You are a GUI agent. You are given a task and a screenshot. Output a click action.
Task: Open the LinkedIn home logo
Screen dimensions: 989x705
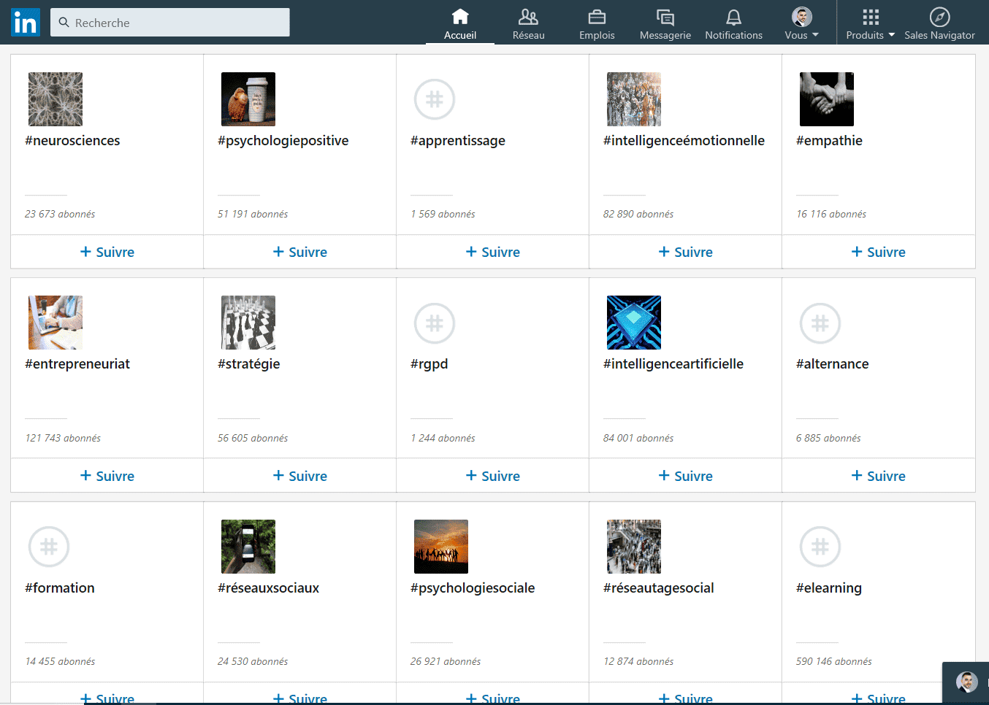click(26, 23)
